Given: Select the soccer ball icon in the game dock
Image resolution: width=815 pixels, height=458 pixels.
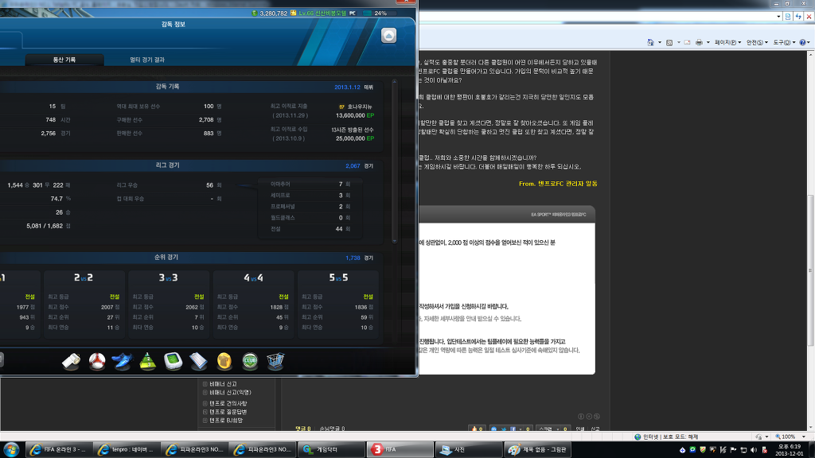Looking at the screenshot, I should point(96,361).
